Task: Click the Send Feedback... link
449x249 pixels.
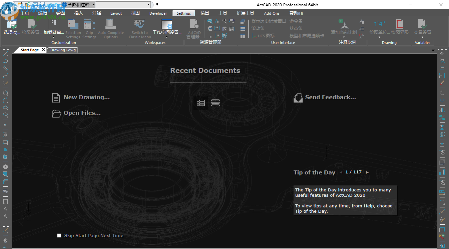Action: tap(330, 98)
